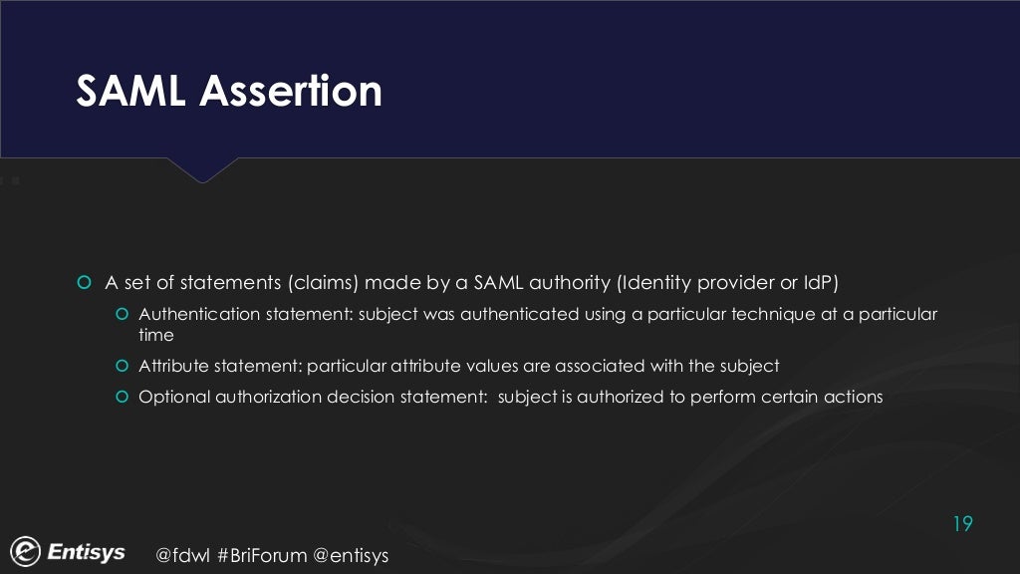This screenshot has width=1020, height=574.
Task: Click the Optional authorization decision statement line
Action: point(511,397)
